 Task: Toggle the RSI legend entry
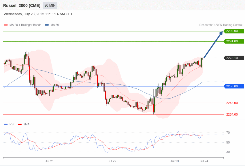[9, 124]
